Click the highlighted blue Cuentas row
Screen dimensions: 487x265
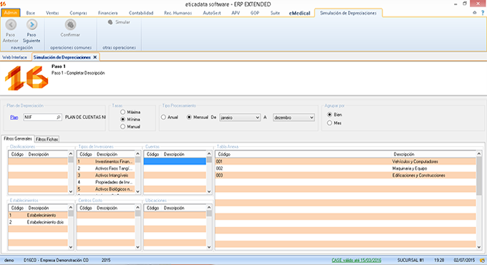[x=175, y=161]
